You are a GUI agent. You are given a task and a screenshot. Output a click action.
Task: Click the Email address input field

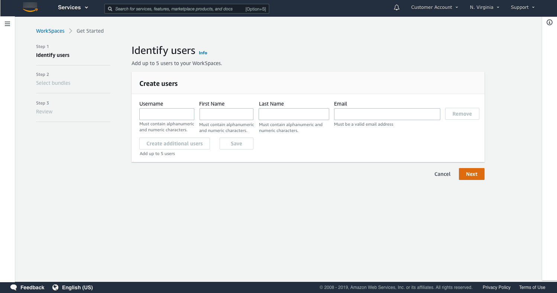386,114
